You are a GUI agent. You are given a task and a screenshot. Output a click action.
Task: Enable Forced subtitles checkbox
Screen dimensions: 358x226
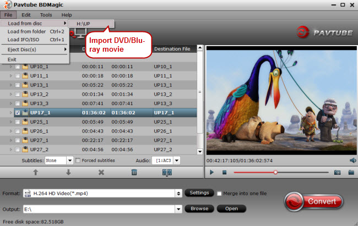78,161
